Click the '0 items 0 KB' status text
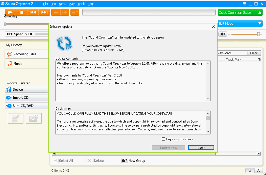The width and height of the screenshot is (266, 175). (60, 170)
